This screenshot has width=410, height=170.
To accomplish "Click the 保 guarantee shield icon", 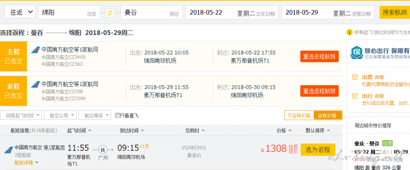I will pos(357,53).
